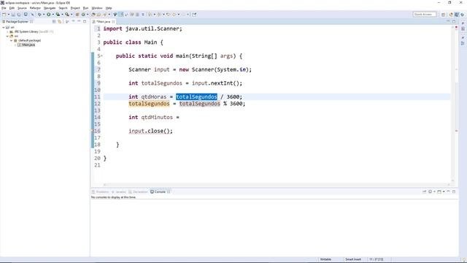Click the highlighted totalSegundos on line 11
The width and height of the screenshot is (467, 263).
coord(196,96)
